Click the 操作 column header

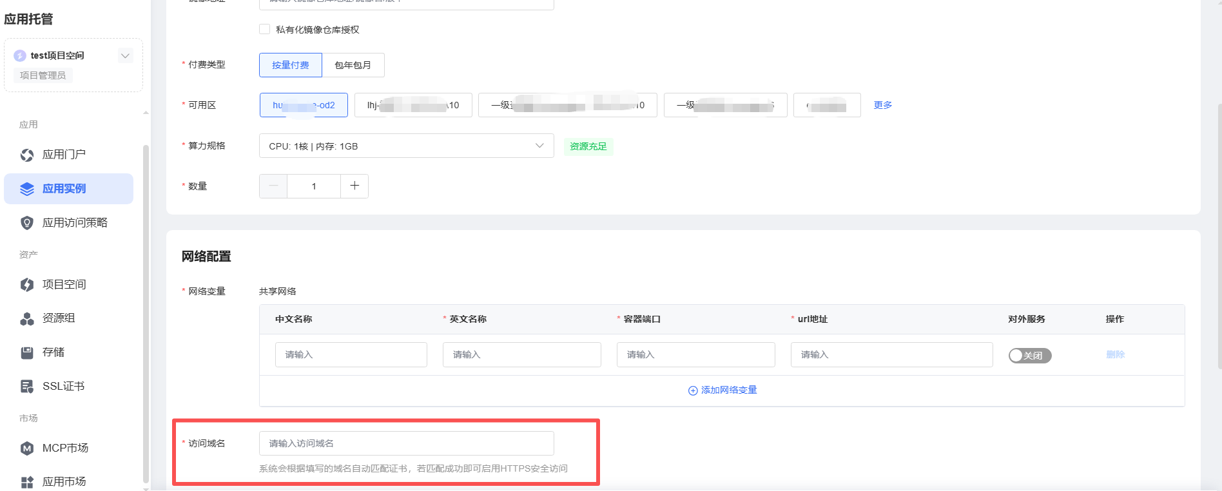(x=1115, y=319)
